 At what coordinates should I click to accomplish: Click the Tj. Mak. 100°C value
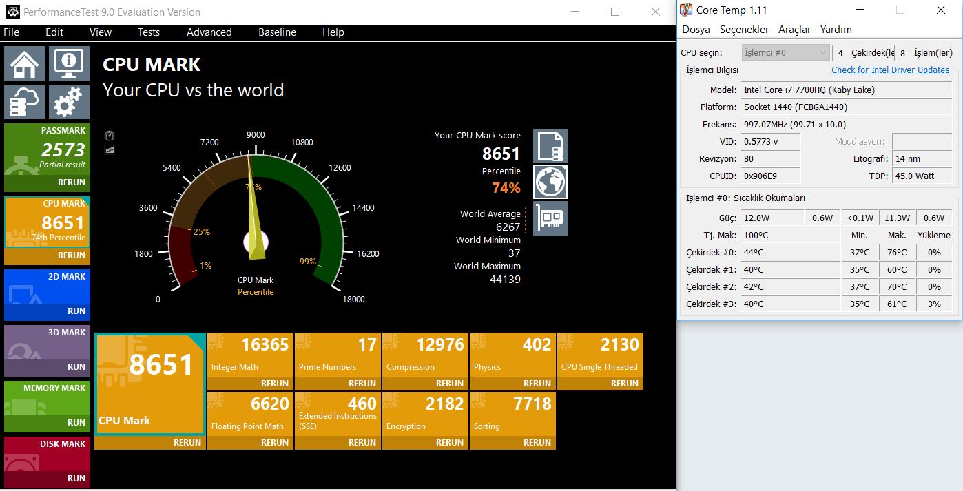tap(791, 235)
